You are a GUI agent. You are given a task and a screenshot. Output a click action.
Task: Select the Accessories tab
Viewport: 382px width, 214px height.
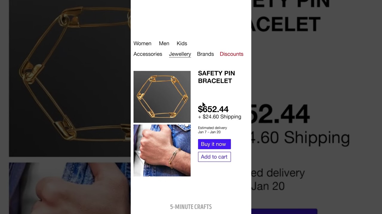[x=148, y=54]
